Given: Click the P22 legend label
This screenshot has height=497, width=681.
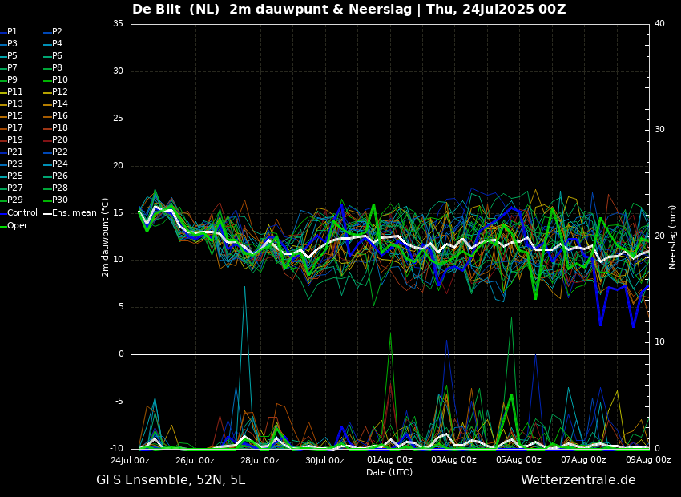Looking at the screenshot, I should [60, 152].
